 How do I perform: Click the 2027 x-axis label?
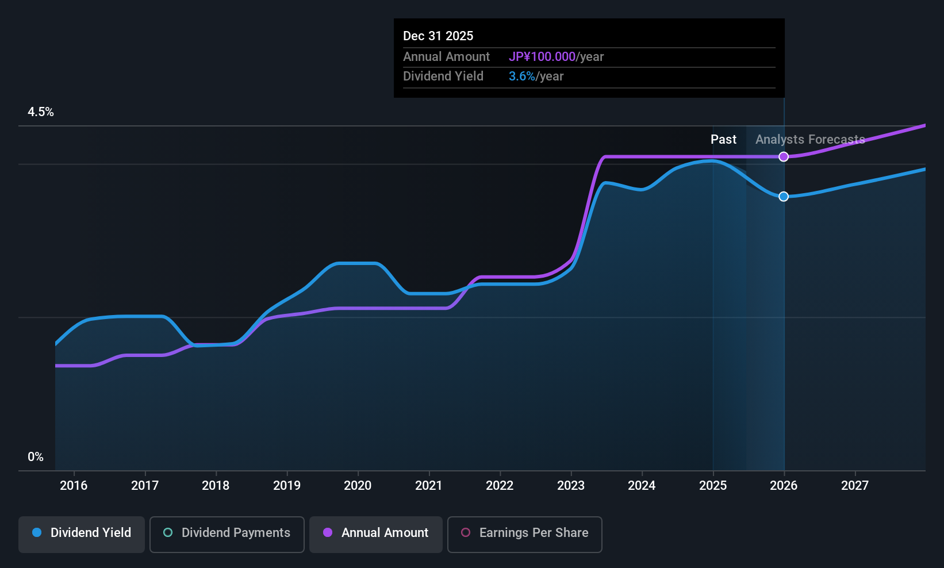point(855,486)
